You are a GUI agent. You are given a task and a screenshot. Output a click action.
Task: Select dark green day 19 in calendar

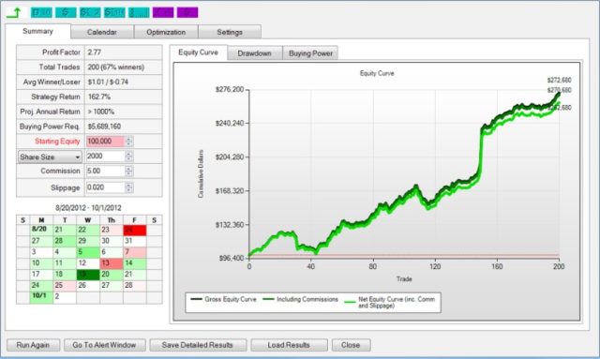tap(87, 275)
